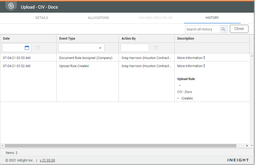Open More Information menu for Document Rule Assigned row
Screen dimensions: 255x165
point(204,58)
